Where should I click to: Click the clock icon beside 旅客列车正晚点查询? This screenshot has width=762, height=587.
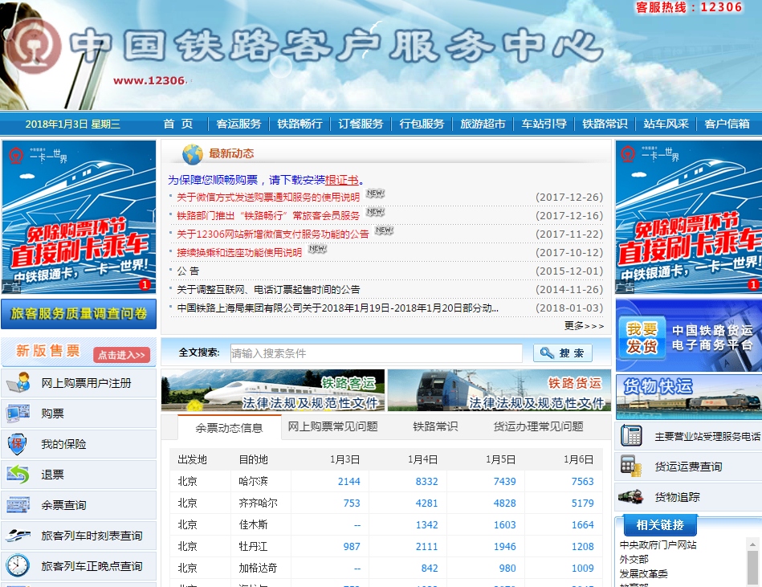tap(18, 565)
